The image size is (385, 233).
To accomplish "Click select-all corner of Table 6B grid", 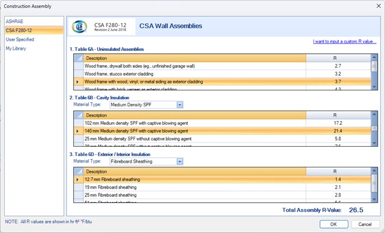I will pos(79,115).
